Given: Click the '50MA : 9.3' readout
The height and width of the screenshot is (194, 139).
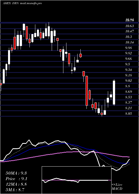Looking at the screenshot, I should [x=16, y=173].
